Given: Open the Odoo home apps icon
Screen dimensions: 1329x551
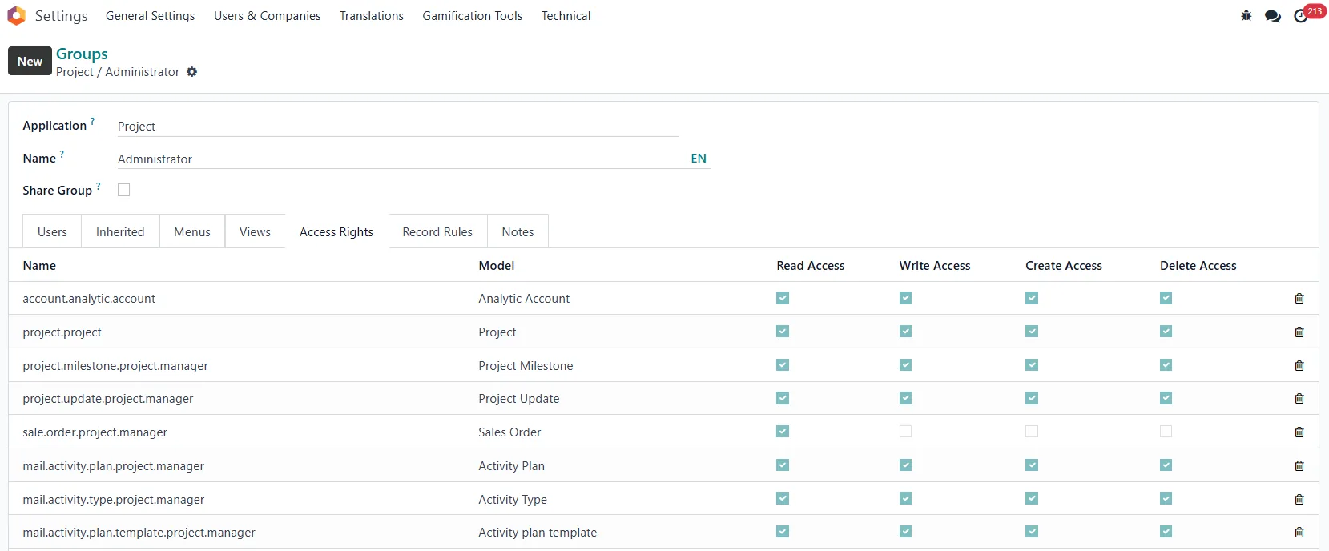Looking at the screenshot, I should (x=16, y=16).
